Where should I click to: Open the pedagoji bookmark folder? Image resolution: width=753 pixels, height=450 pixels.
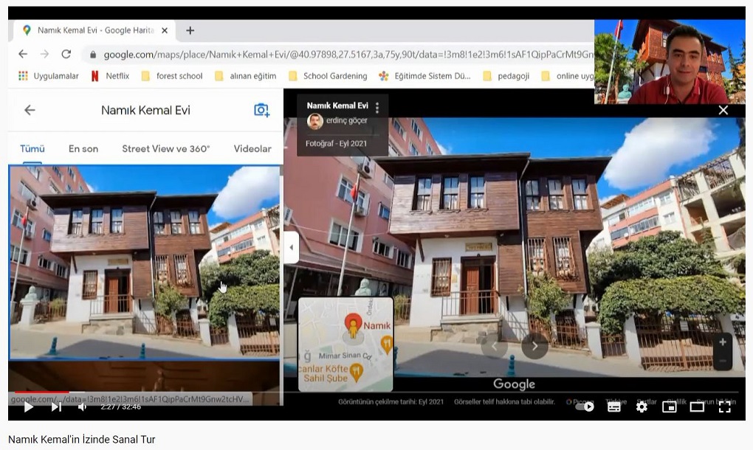pyautogui.click(x=506, y=76)
